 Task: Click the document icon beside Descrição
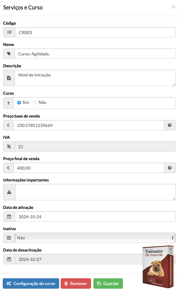pos(9,78)
